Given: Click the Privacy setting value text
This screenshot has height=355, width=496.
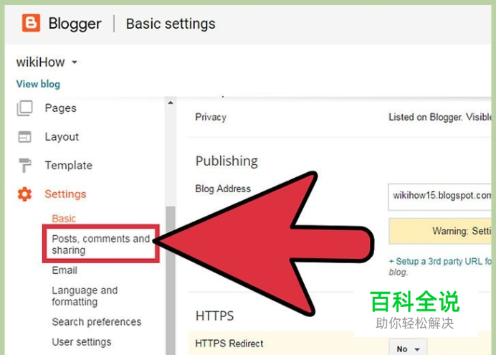Looking at the screenshot, I should [x=440, y=117].
